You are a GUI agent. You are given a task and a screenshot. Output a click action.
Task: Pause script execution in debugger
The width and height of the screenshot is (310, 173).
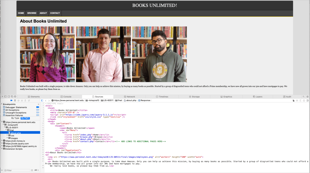pos(15,100)
